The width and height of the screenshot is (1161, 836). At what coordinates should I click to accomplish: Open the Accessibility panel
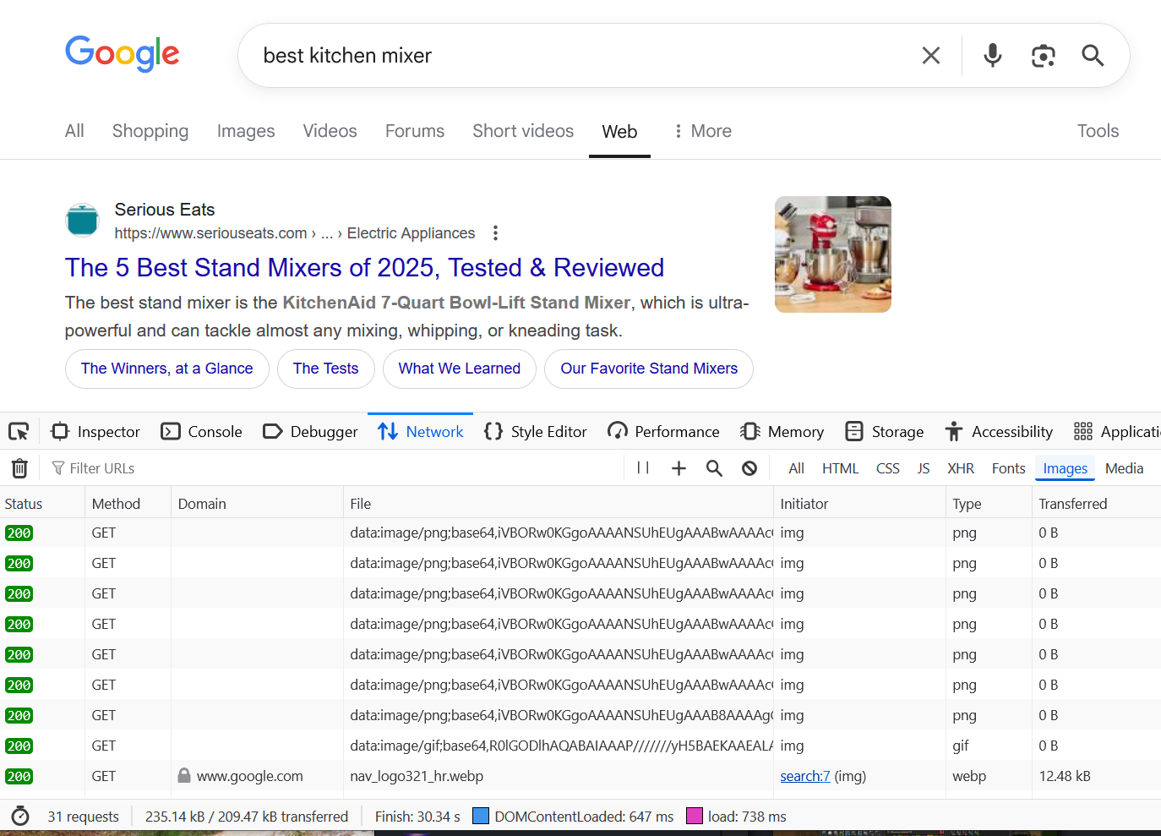pyautogui.click(x=999, y=432)
